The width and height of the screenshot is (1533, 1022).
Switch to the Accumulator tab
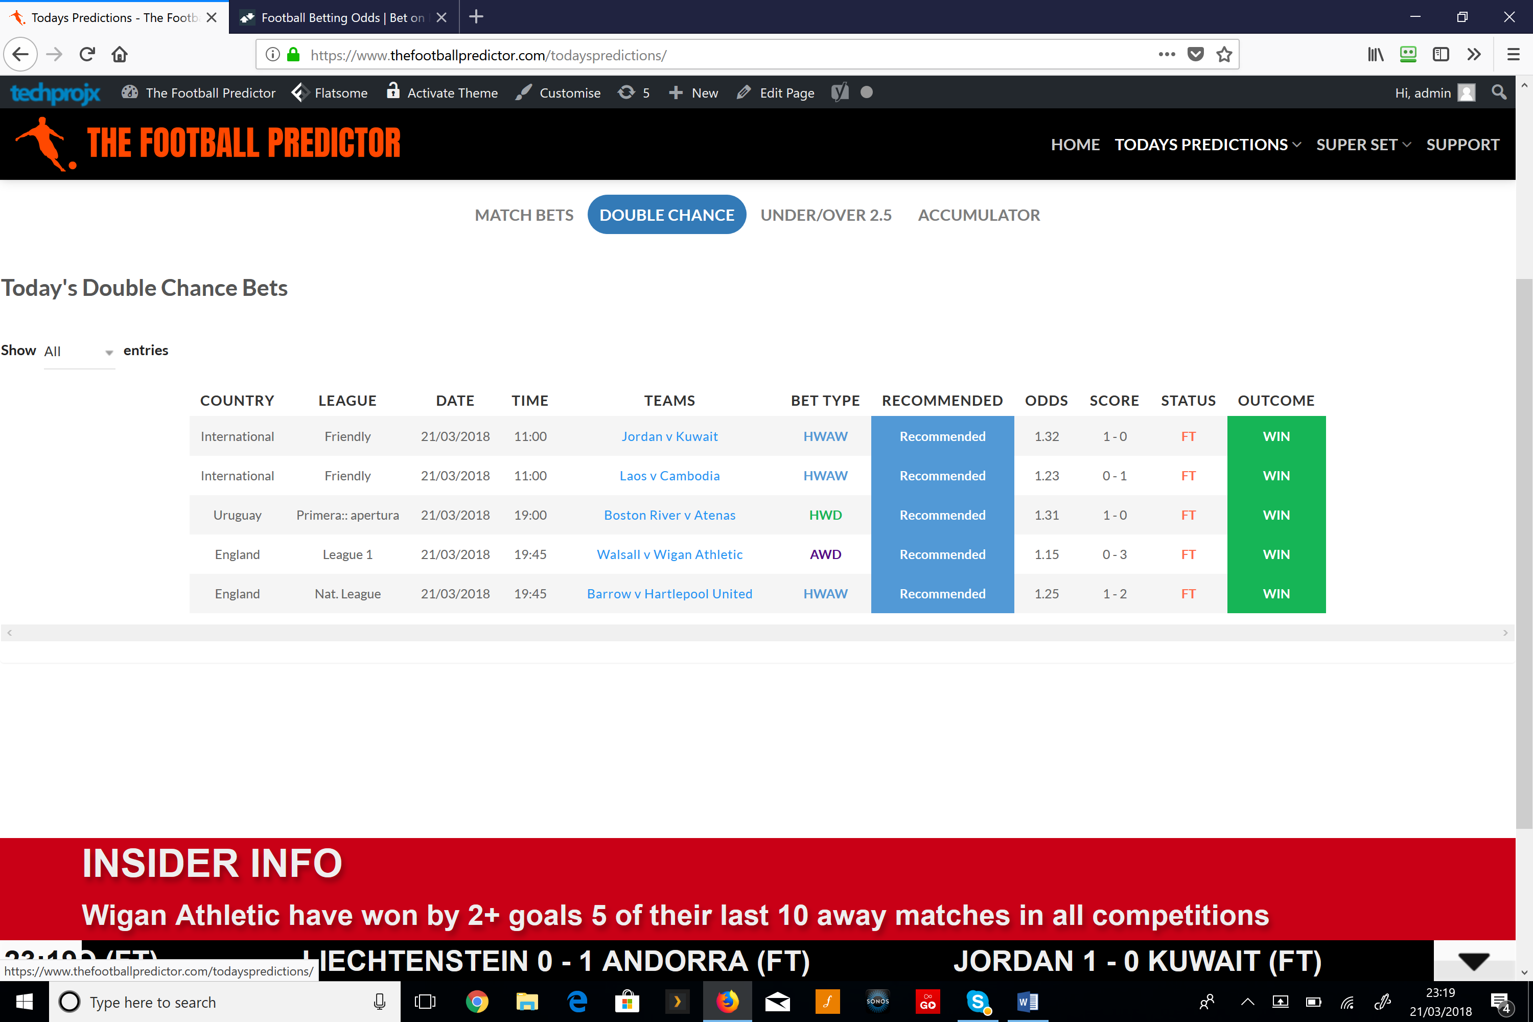tap(979, 215)
